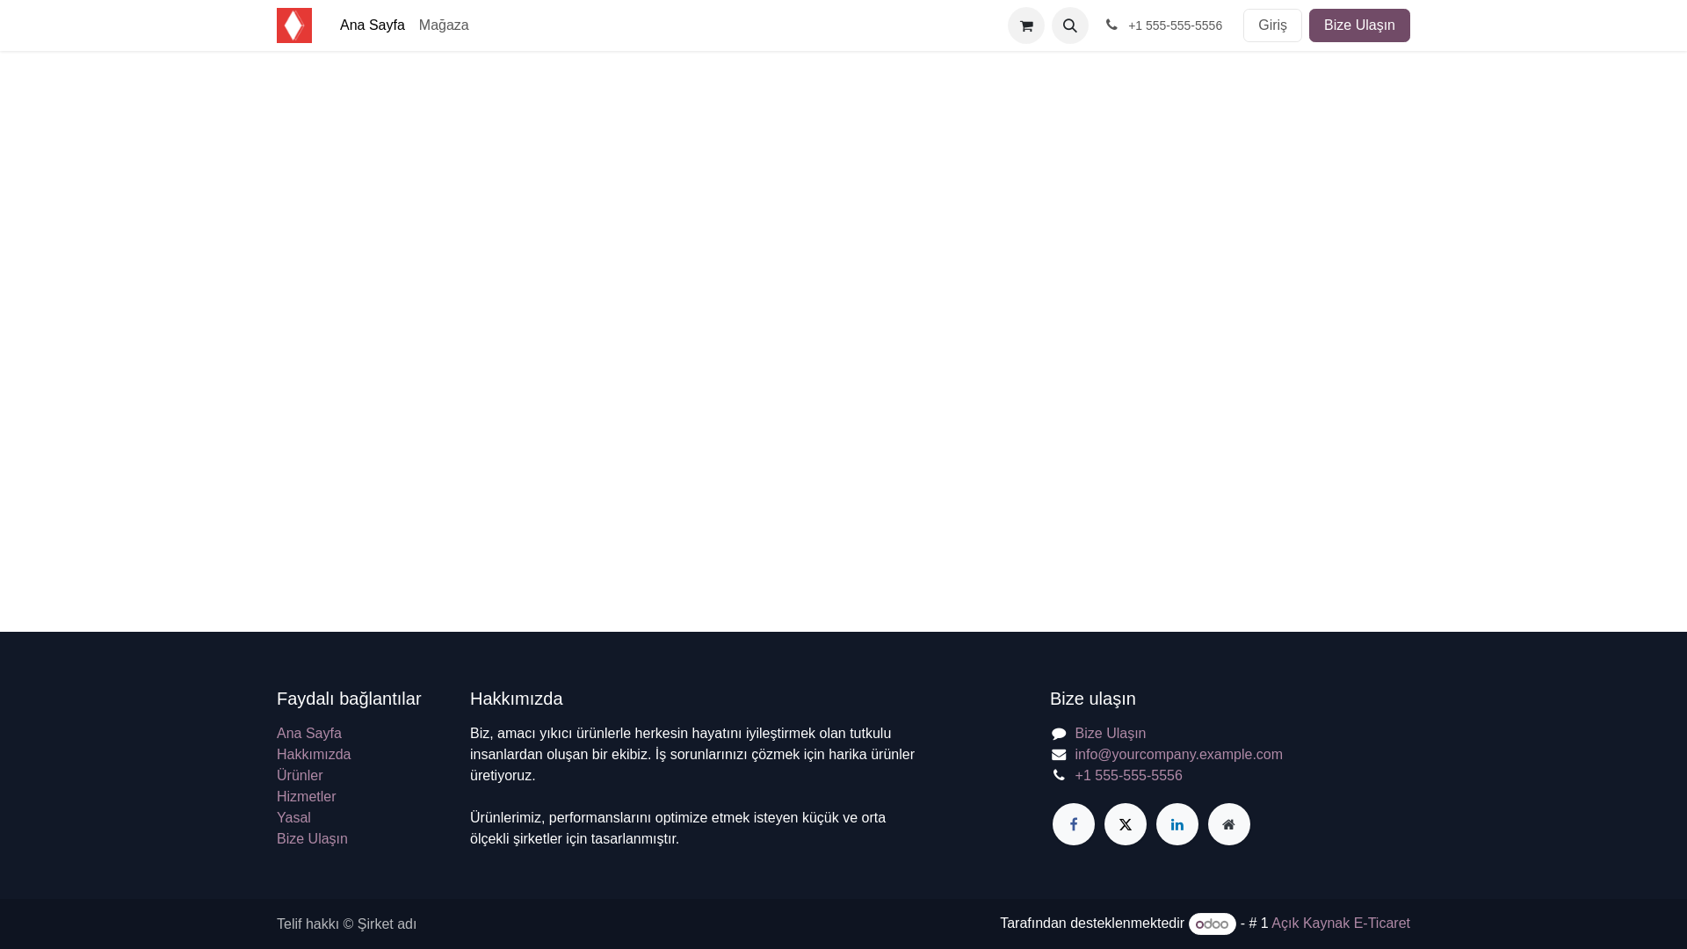Open the Hizmetler footer link
The height and width of the screenshot is (949, 1687).
[x=307, y=796]
